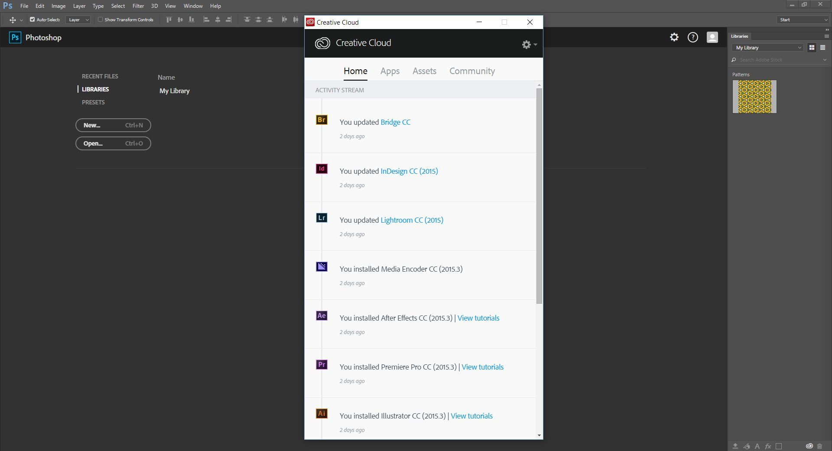This screenshot has width=832, height=451.
Task: Select My Library in the libraries list
Action: click(x=174, y=91)
